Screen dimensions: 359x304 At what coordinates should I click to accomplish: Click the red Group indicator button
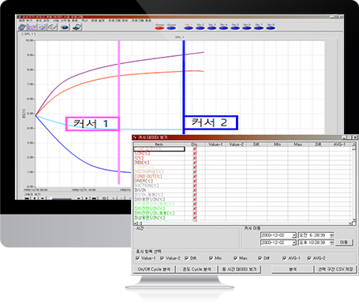(159, 28)
